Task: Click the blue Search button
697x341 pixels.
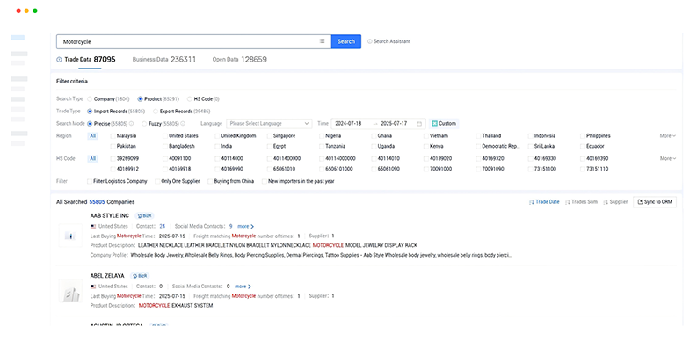Action: tap(346, 41)
